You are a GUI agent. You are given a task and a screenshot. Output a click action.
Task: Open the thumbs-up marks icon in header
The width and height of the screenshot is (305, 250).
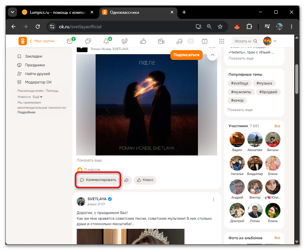tap(143, 41)
